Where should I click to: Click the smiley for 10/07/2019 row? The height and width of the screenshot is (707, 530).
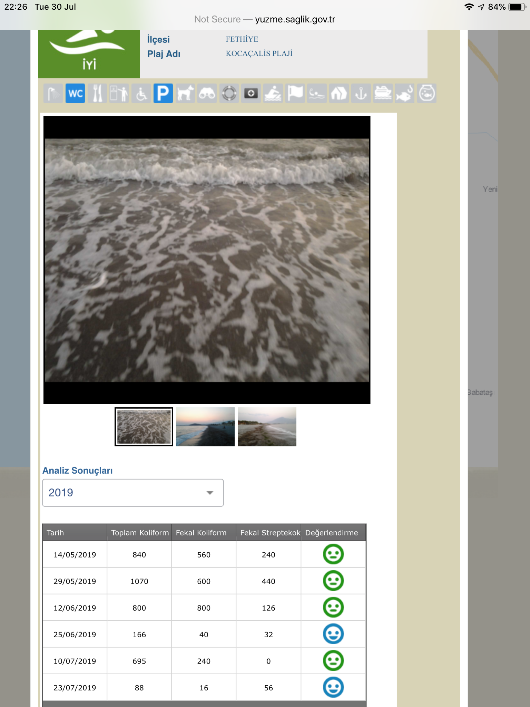333,660
